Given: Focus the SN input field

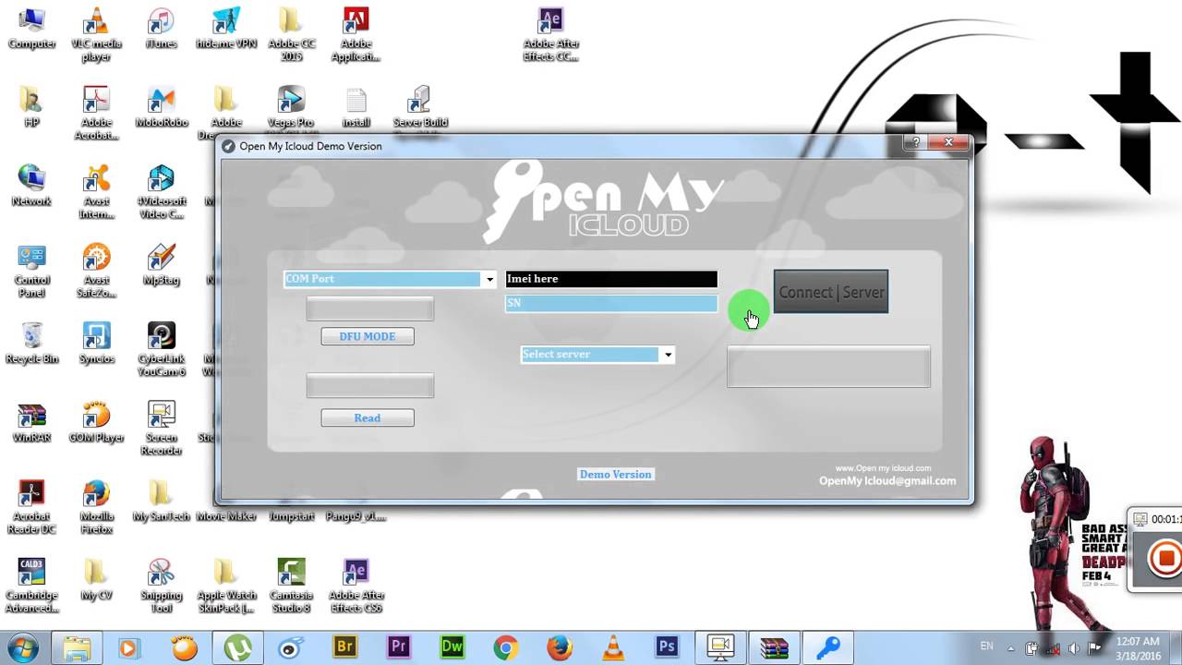Looking at the screenshot, I should [611, 303].
